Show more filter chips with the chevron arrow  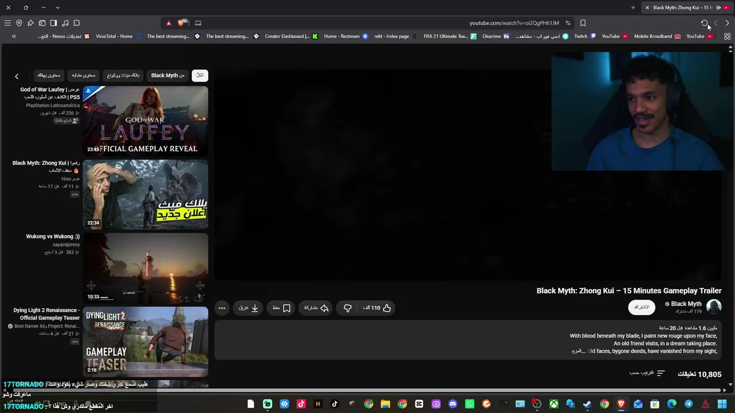17,76
